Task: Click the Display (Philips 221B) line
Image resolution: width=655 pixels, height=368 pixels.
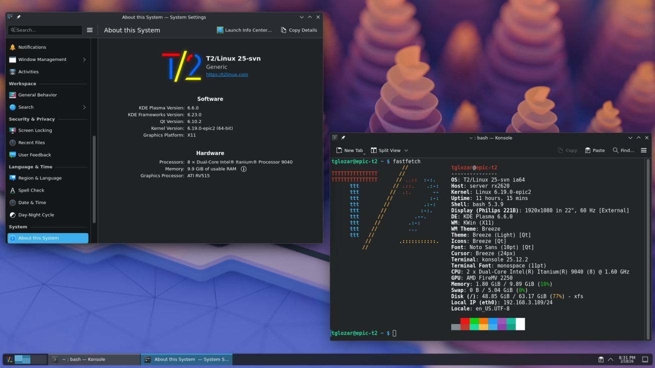Action: [540, 210]
